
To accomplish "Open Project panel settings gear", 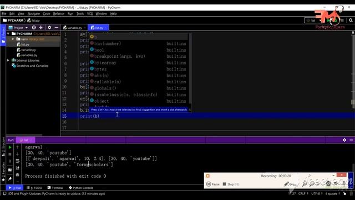I will coord(49,28).
